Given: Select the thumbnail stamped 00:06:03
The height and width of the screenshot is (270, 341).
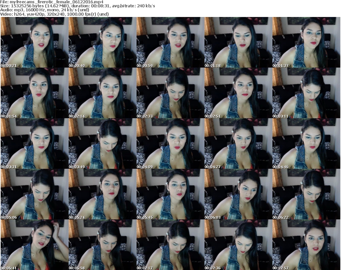Looking at the screenshot, I should (238, 194).
